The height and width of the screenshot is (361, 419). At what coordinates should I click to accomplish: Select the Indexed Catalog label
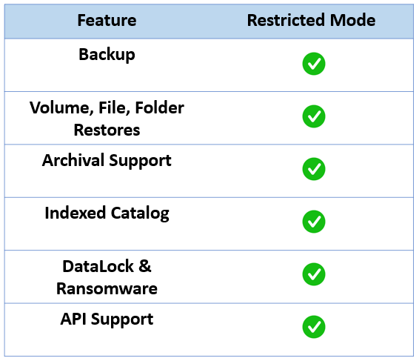107,213
